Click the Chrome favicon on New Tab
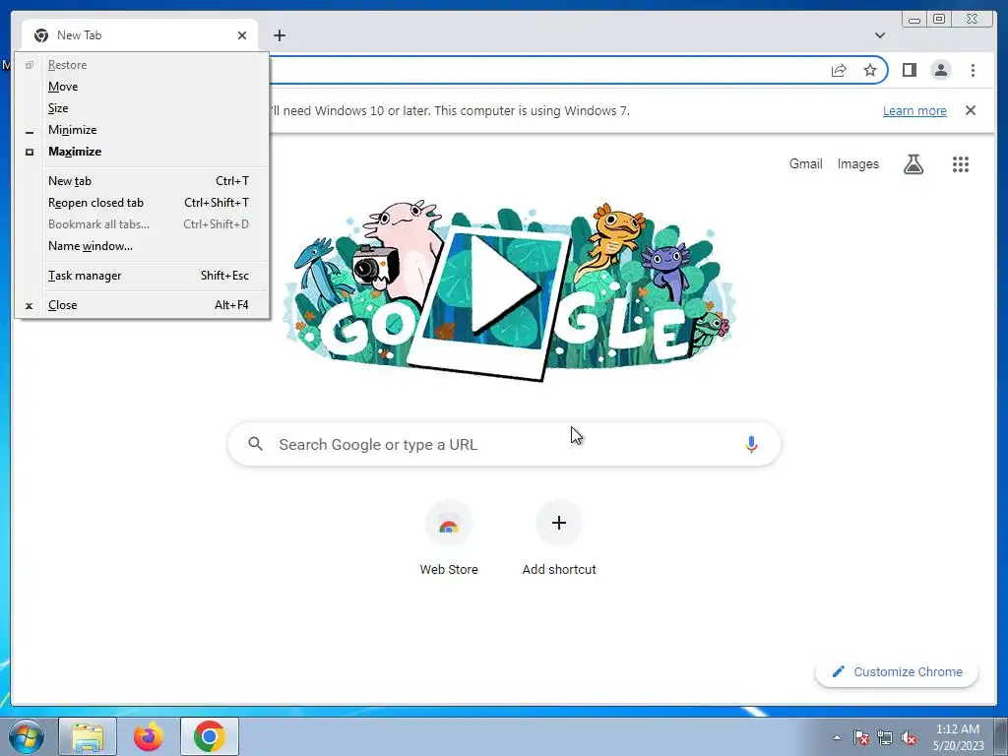Image resolution: width=1008 pixels, height=756 pixels. [x=41, y=35]
